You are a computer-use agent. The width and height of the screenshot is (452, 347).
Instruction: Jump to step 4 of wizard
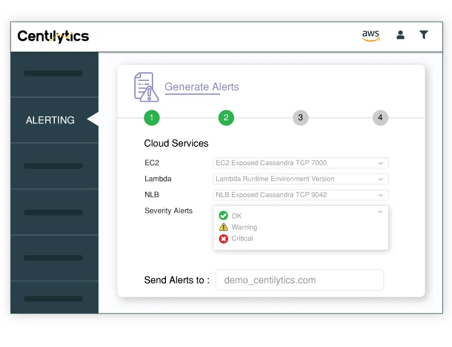point(380,118)
